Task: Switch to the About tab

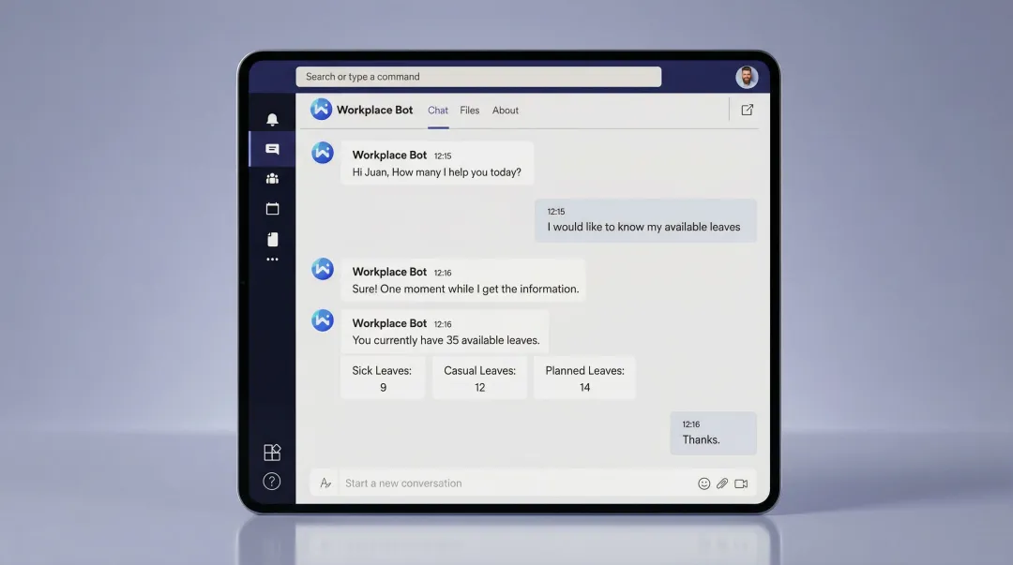Action: coord(505,110)
